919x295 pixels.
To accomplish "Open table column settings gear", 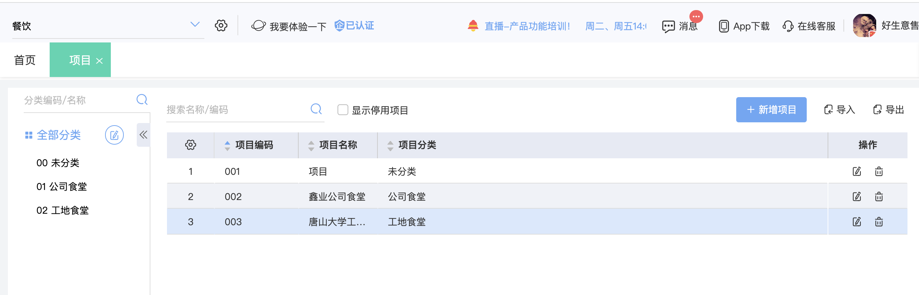I will pos(190,145).
